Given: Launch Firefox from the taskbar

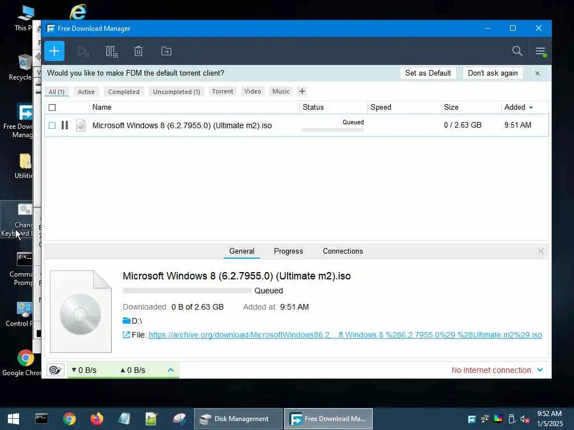Looking at the screenshot, I should click(96, 419).
